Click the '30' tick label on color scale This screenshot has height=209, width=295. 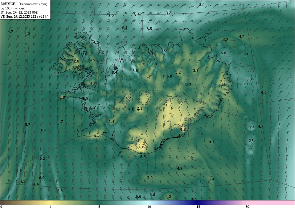[248, 207]
